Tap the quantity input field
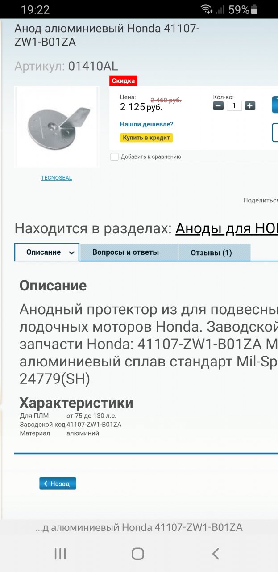This screenshot has width=278, height=572. pyautogui.click(x=234, y=106)
